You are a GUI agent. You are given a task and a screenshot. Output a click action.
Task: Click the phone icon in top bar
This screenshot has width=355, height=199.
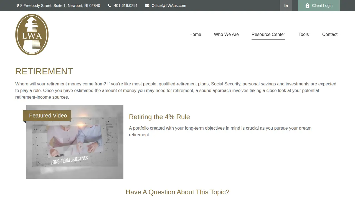tap(110, 6)
